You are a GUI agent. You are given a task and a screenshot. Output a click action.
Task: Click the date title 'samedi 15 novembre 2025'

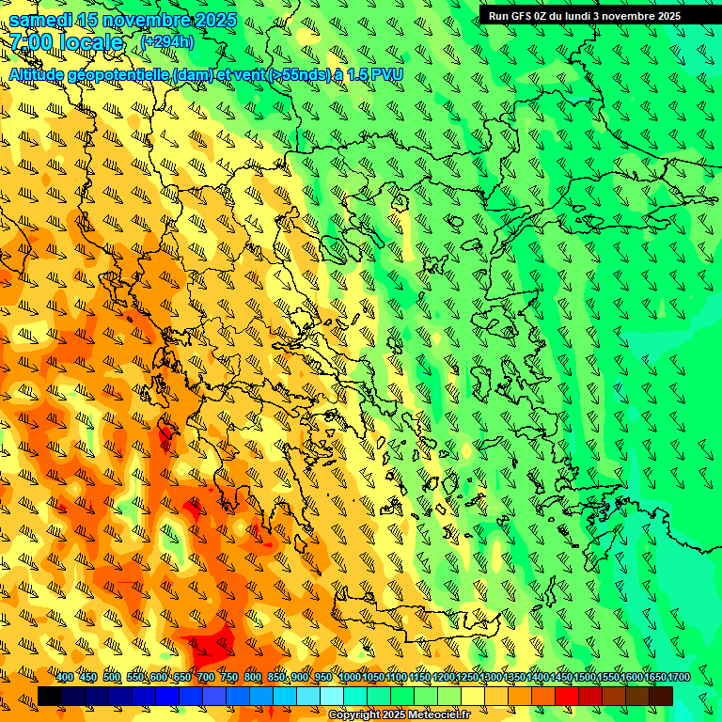point(122,20)
